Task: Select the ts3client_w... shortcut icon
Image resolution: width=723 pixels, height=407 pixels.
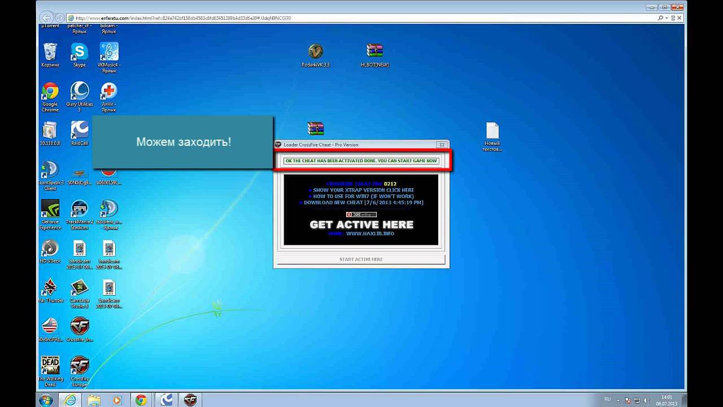Action: pyautogui.click(x=109, y=214)
